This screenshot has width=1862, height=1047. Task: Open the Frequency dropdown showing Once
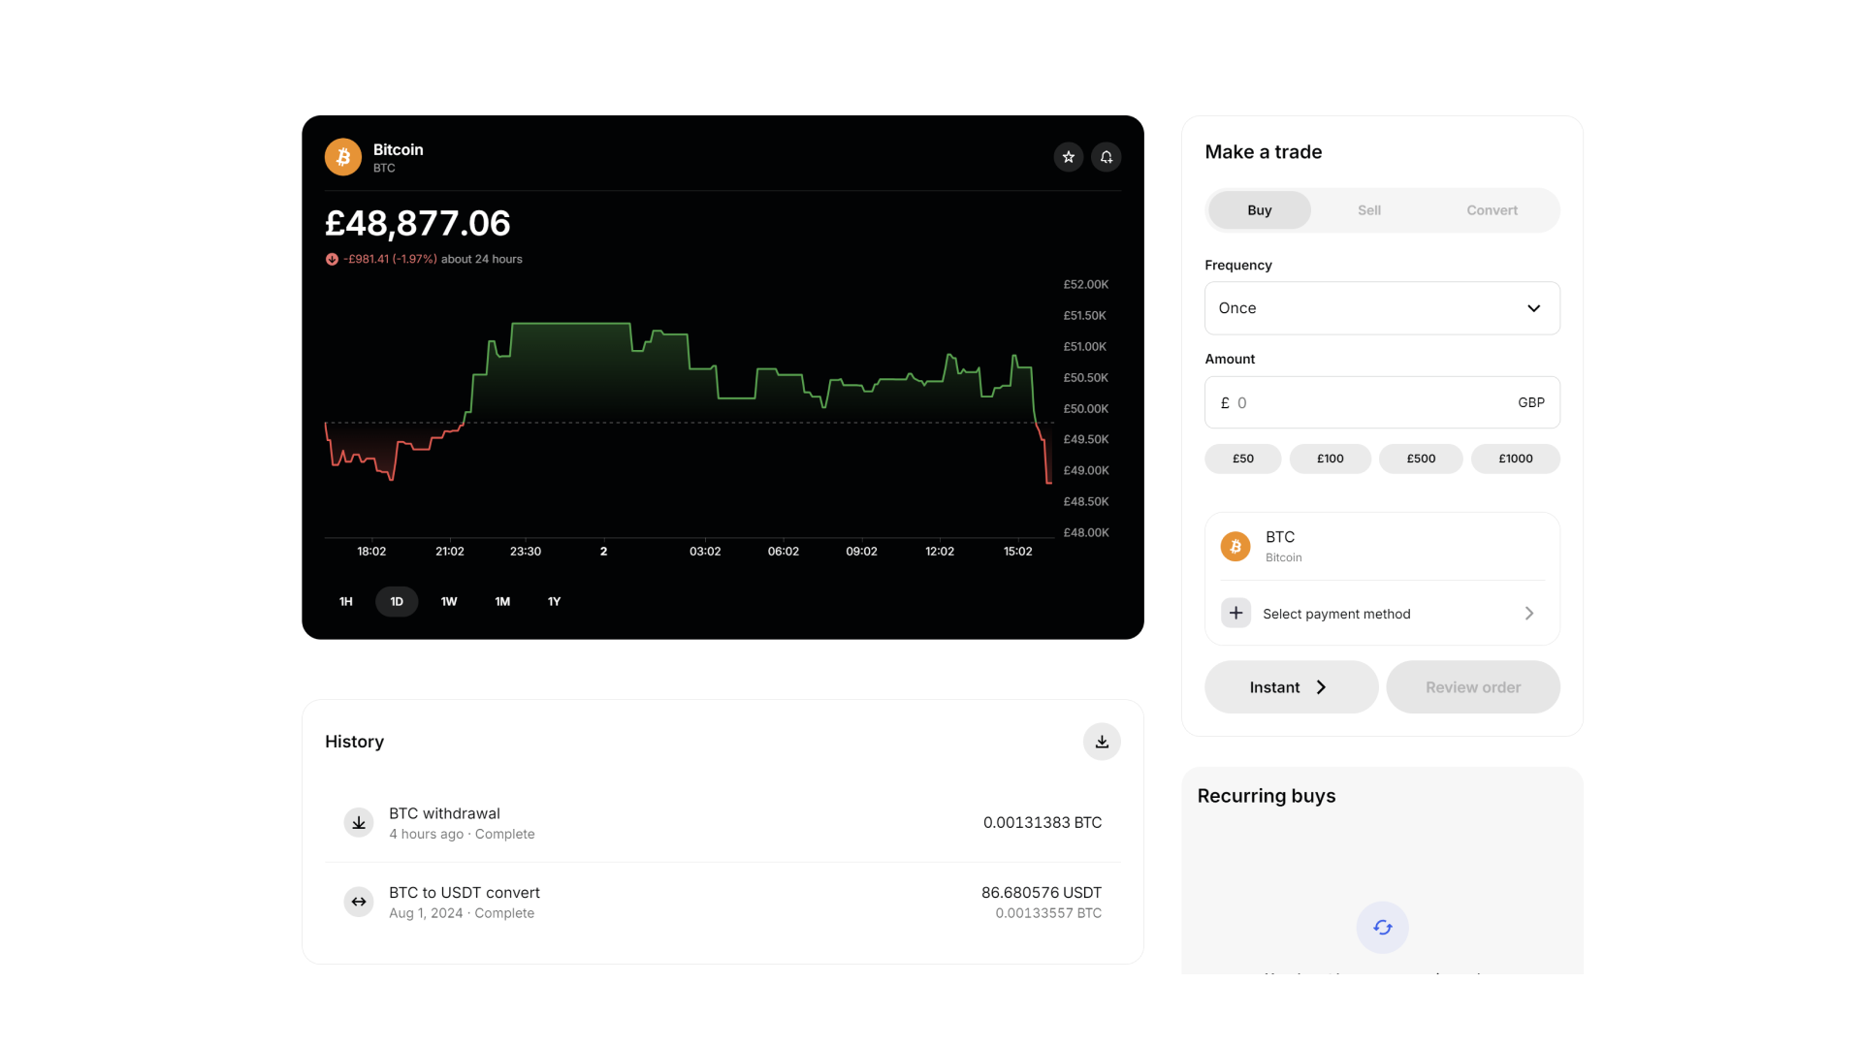click(1381, 307)
